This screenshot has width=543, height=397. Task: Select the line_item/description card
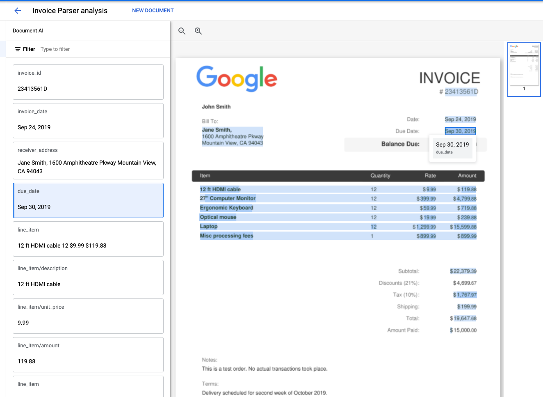(88, 277)
